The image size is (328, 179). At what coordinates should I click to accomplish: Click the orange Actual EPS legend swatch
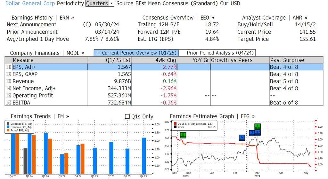[8, 130]
